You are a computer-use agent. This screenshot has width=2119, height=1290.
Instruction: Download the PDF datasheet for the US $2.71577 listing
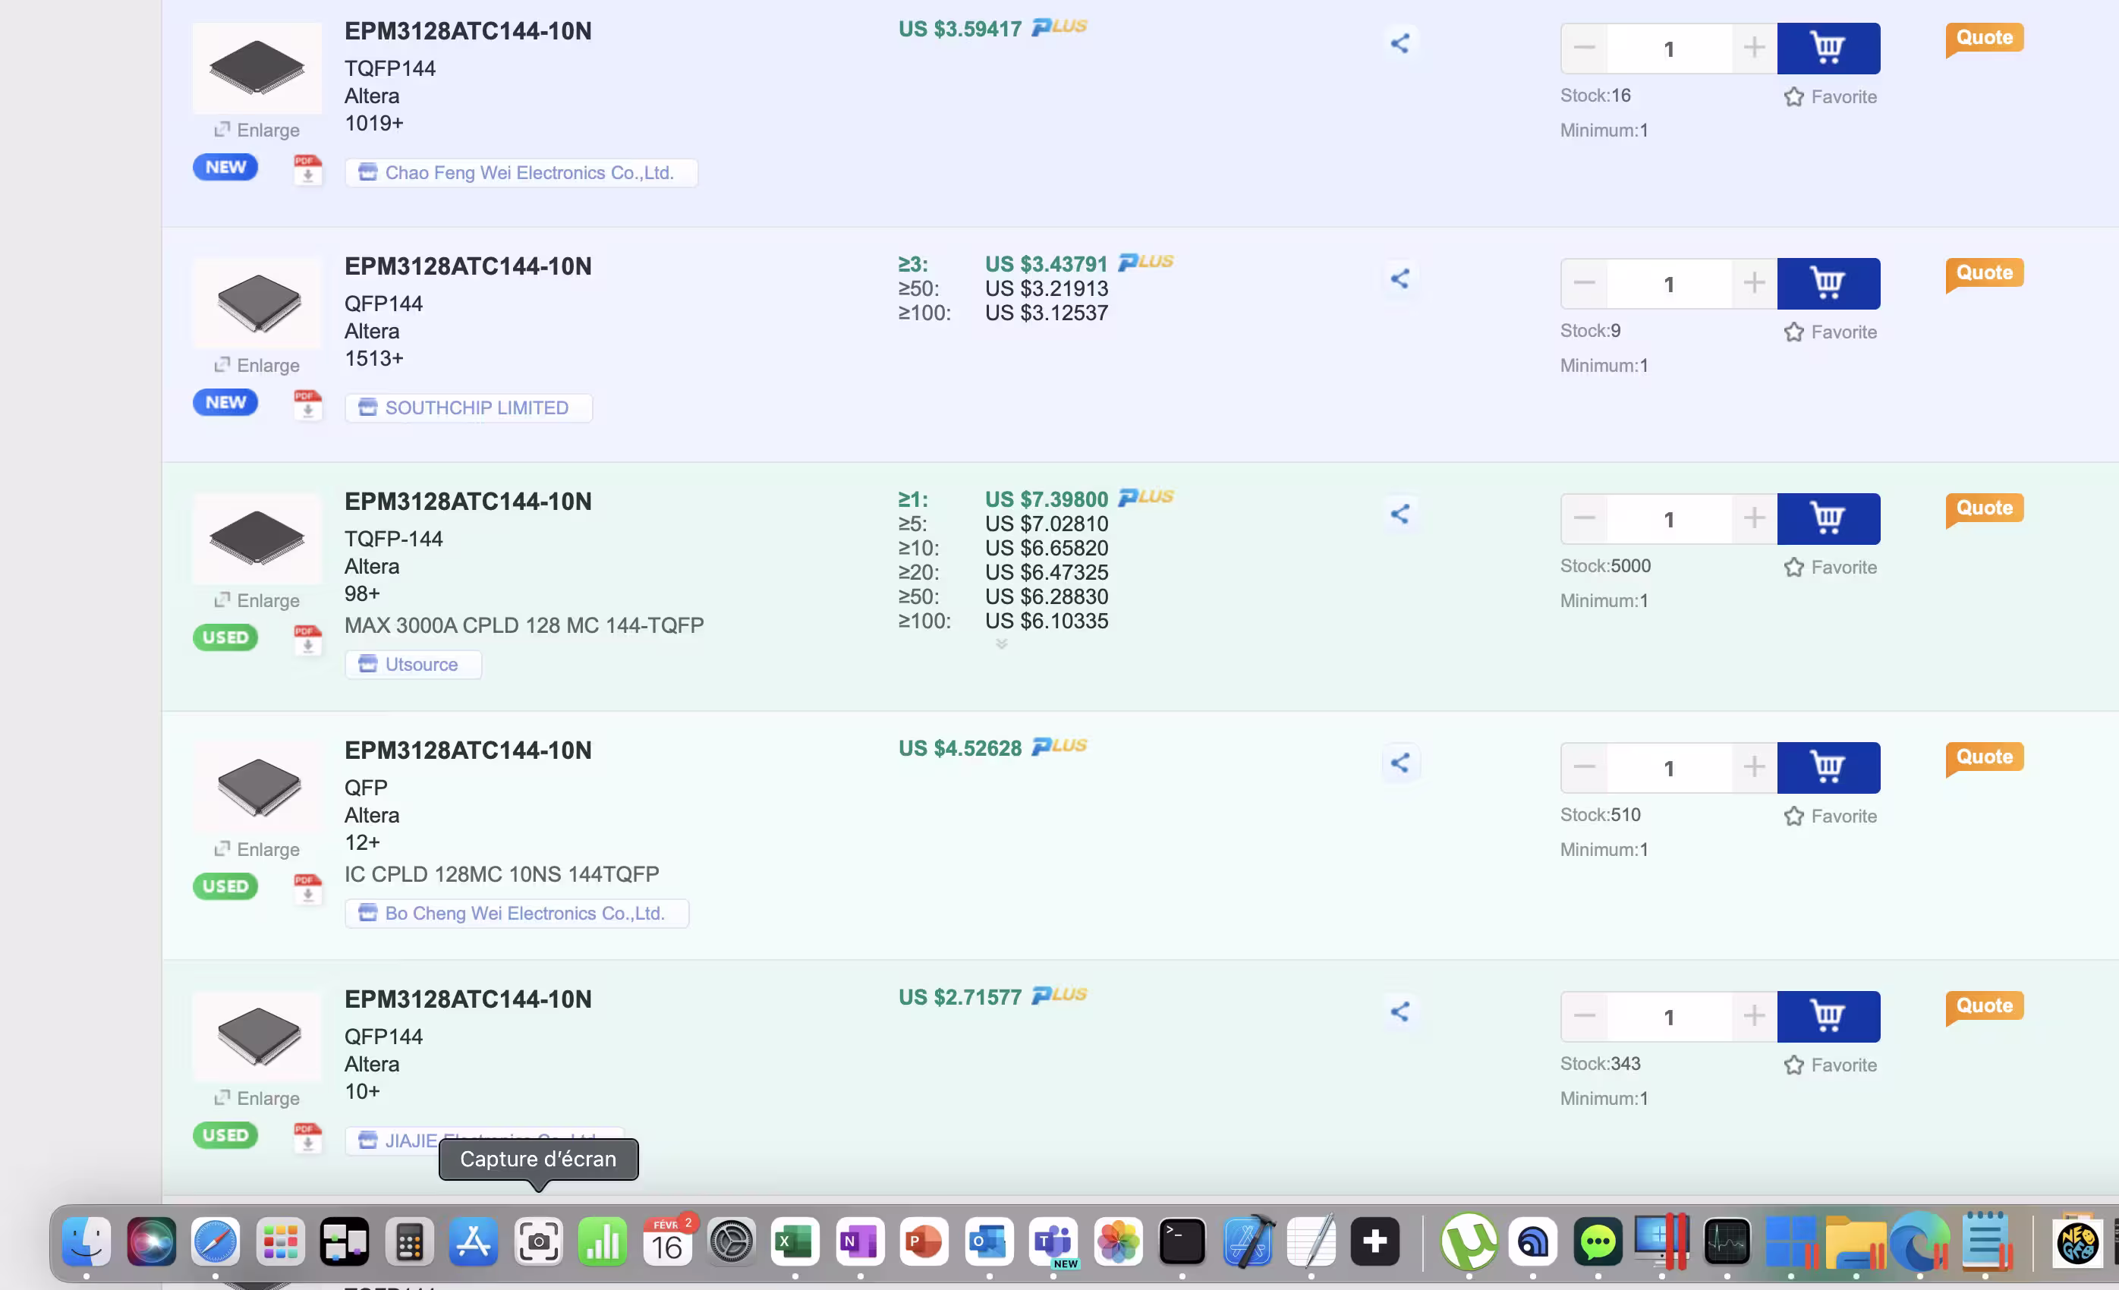point(307,1137)
